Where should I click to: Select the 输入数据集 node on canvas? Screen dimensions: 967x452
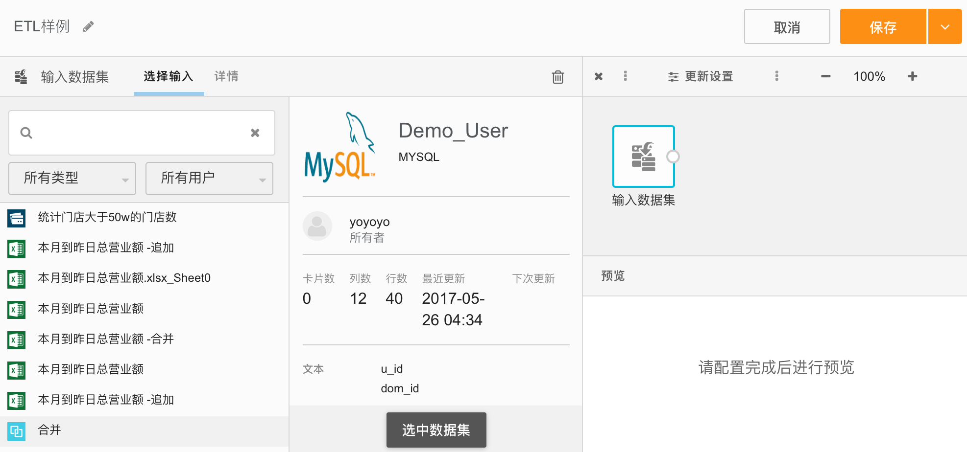tap(643, 157)
